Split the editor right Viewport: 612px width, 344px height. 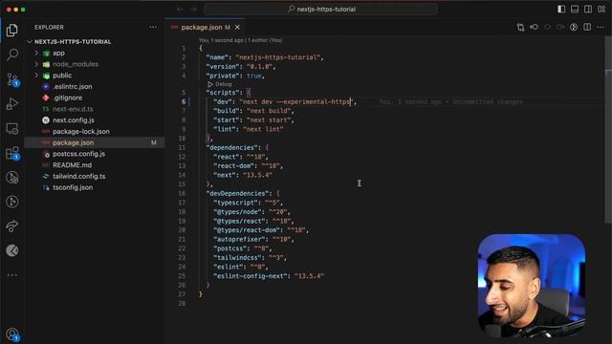[587, 27]
